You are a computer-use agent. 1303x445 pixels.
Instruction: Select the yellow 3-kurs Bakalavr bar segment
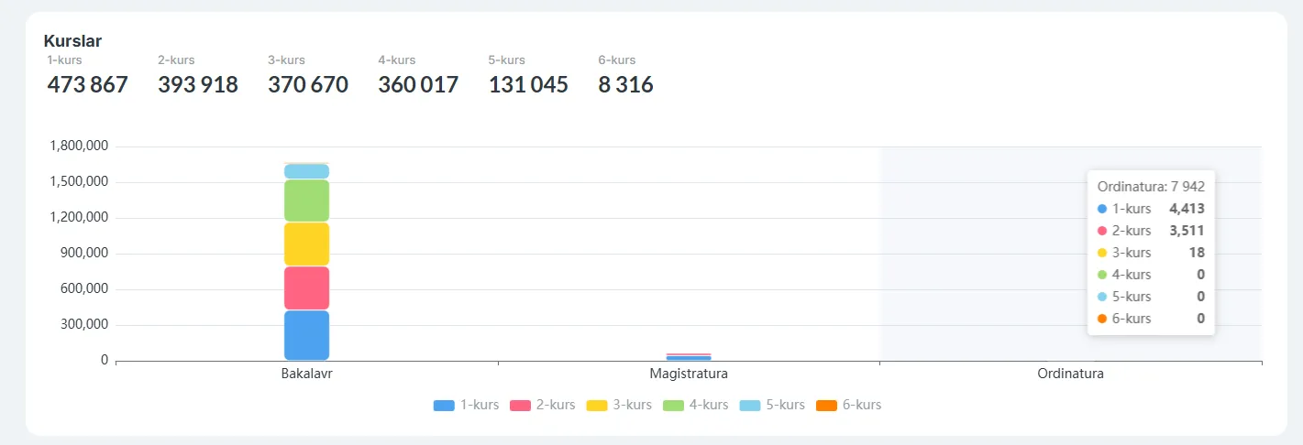click(306, 244)
